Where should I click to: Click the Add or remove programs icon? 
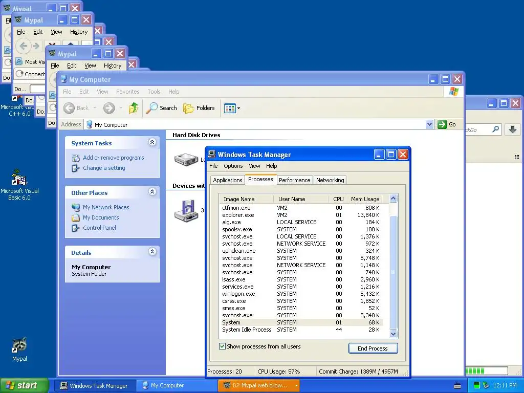pyautogui.click(x=76, y=158)
